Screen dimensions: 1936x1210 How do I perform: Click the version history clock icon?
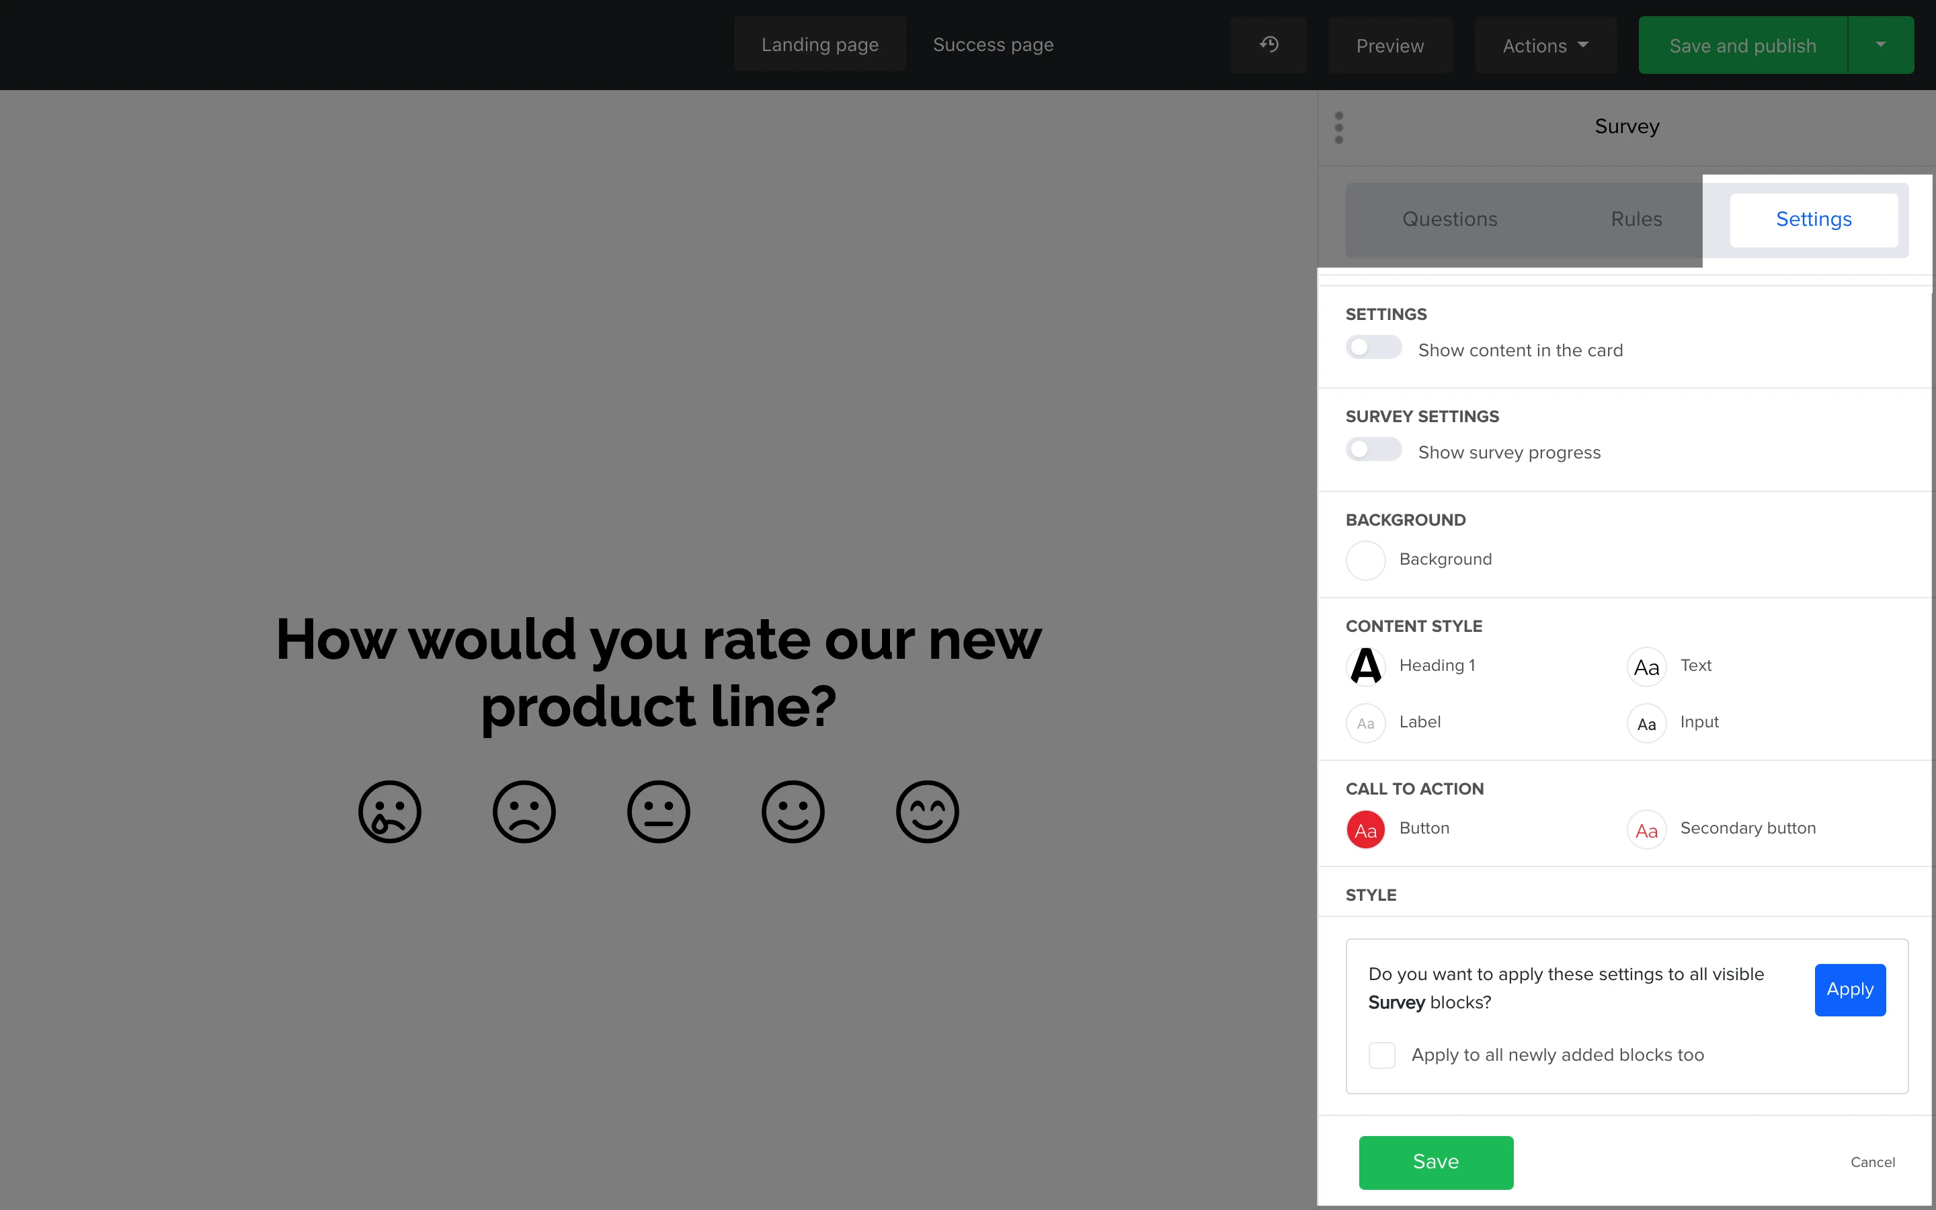(x=1268, y=45)
